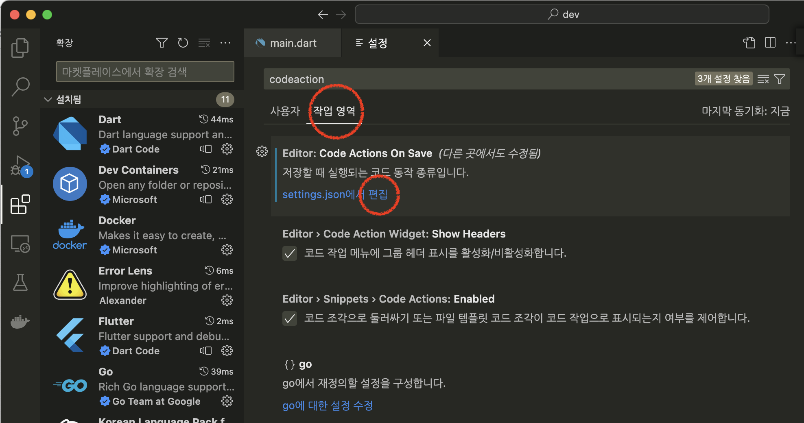The image size is (804, 423).
Task: Open the Explorer view in activity bar
Action: pyautogui.click(x=20, y=48)
